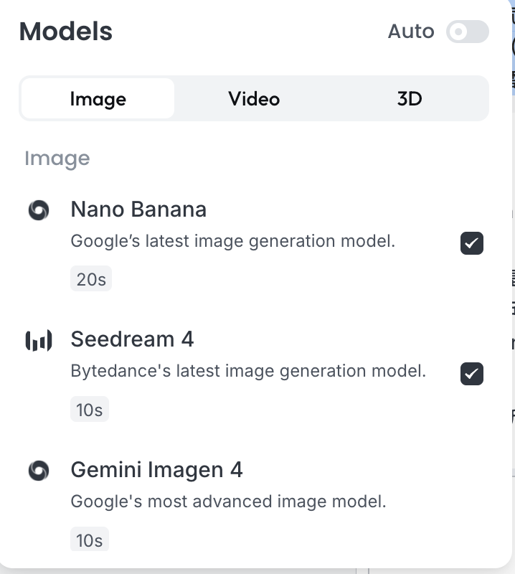
Task: Switch to the Image models tab
Action: [x=98, y=98]
